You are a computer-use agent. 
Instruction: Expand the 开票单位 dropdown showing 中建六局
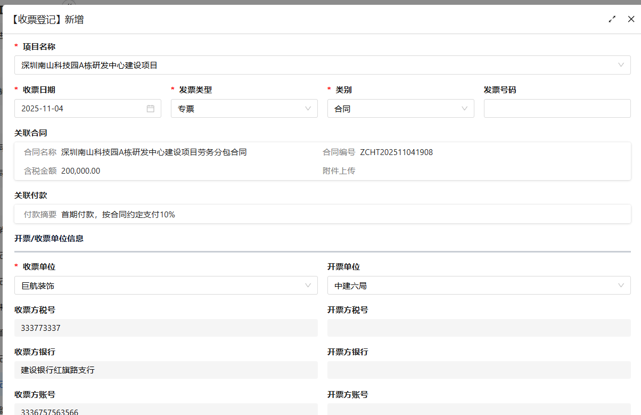[x=479, y=286]
